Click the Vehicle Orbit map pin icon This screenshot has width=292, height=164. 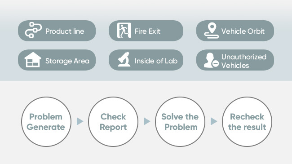212,31
